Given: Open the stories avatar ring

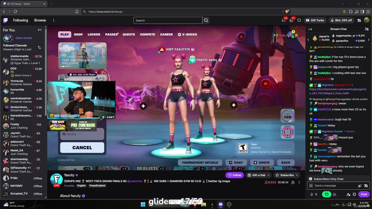Looking at the screenshot, I should 8,38.
